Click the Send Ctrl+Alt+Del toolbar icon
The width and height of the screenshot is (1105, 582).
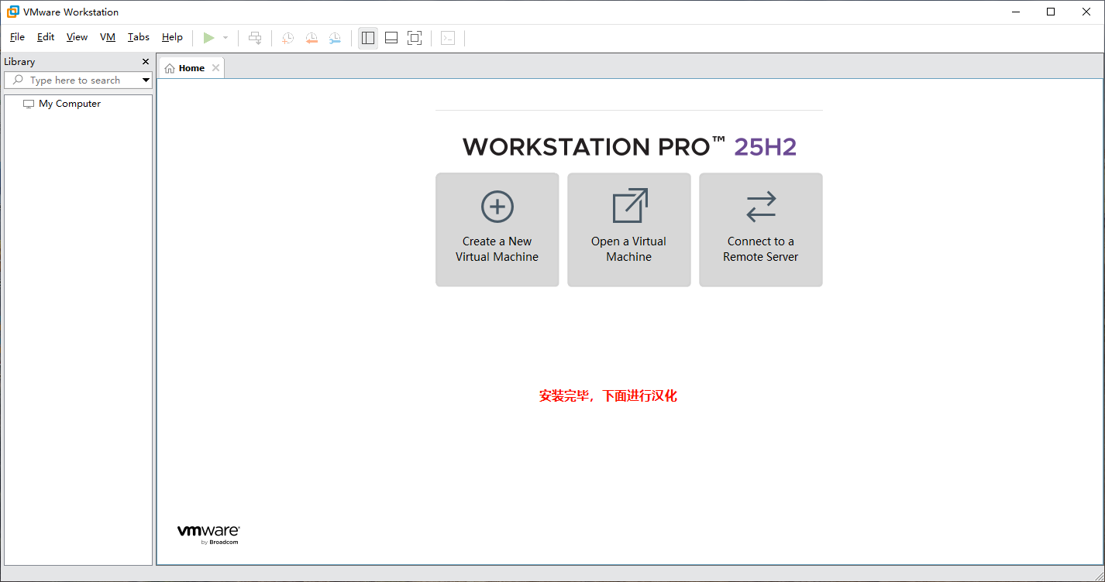coord(255,37)
